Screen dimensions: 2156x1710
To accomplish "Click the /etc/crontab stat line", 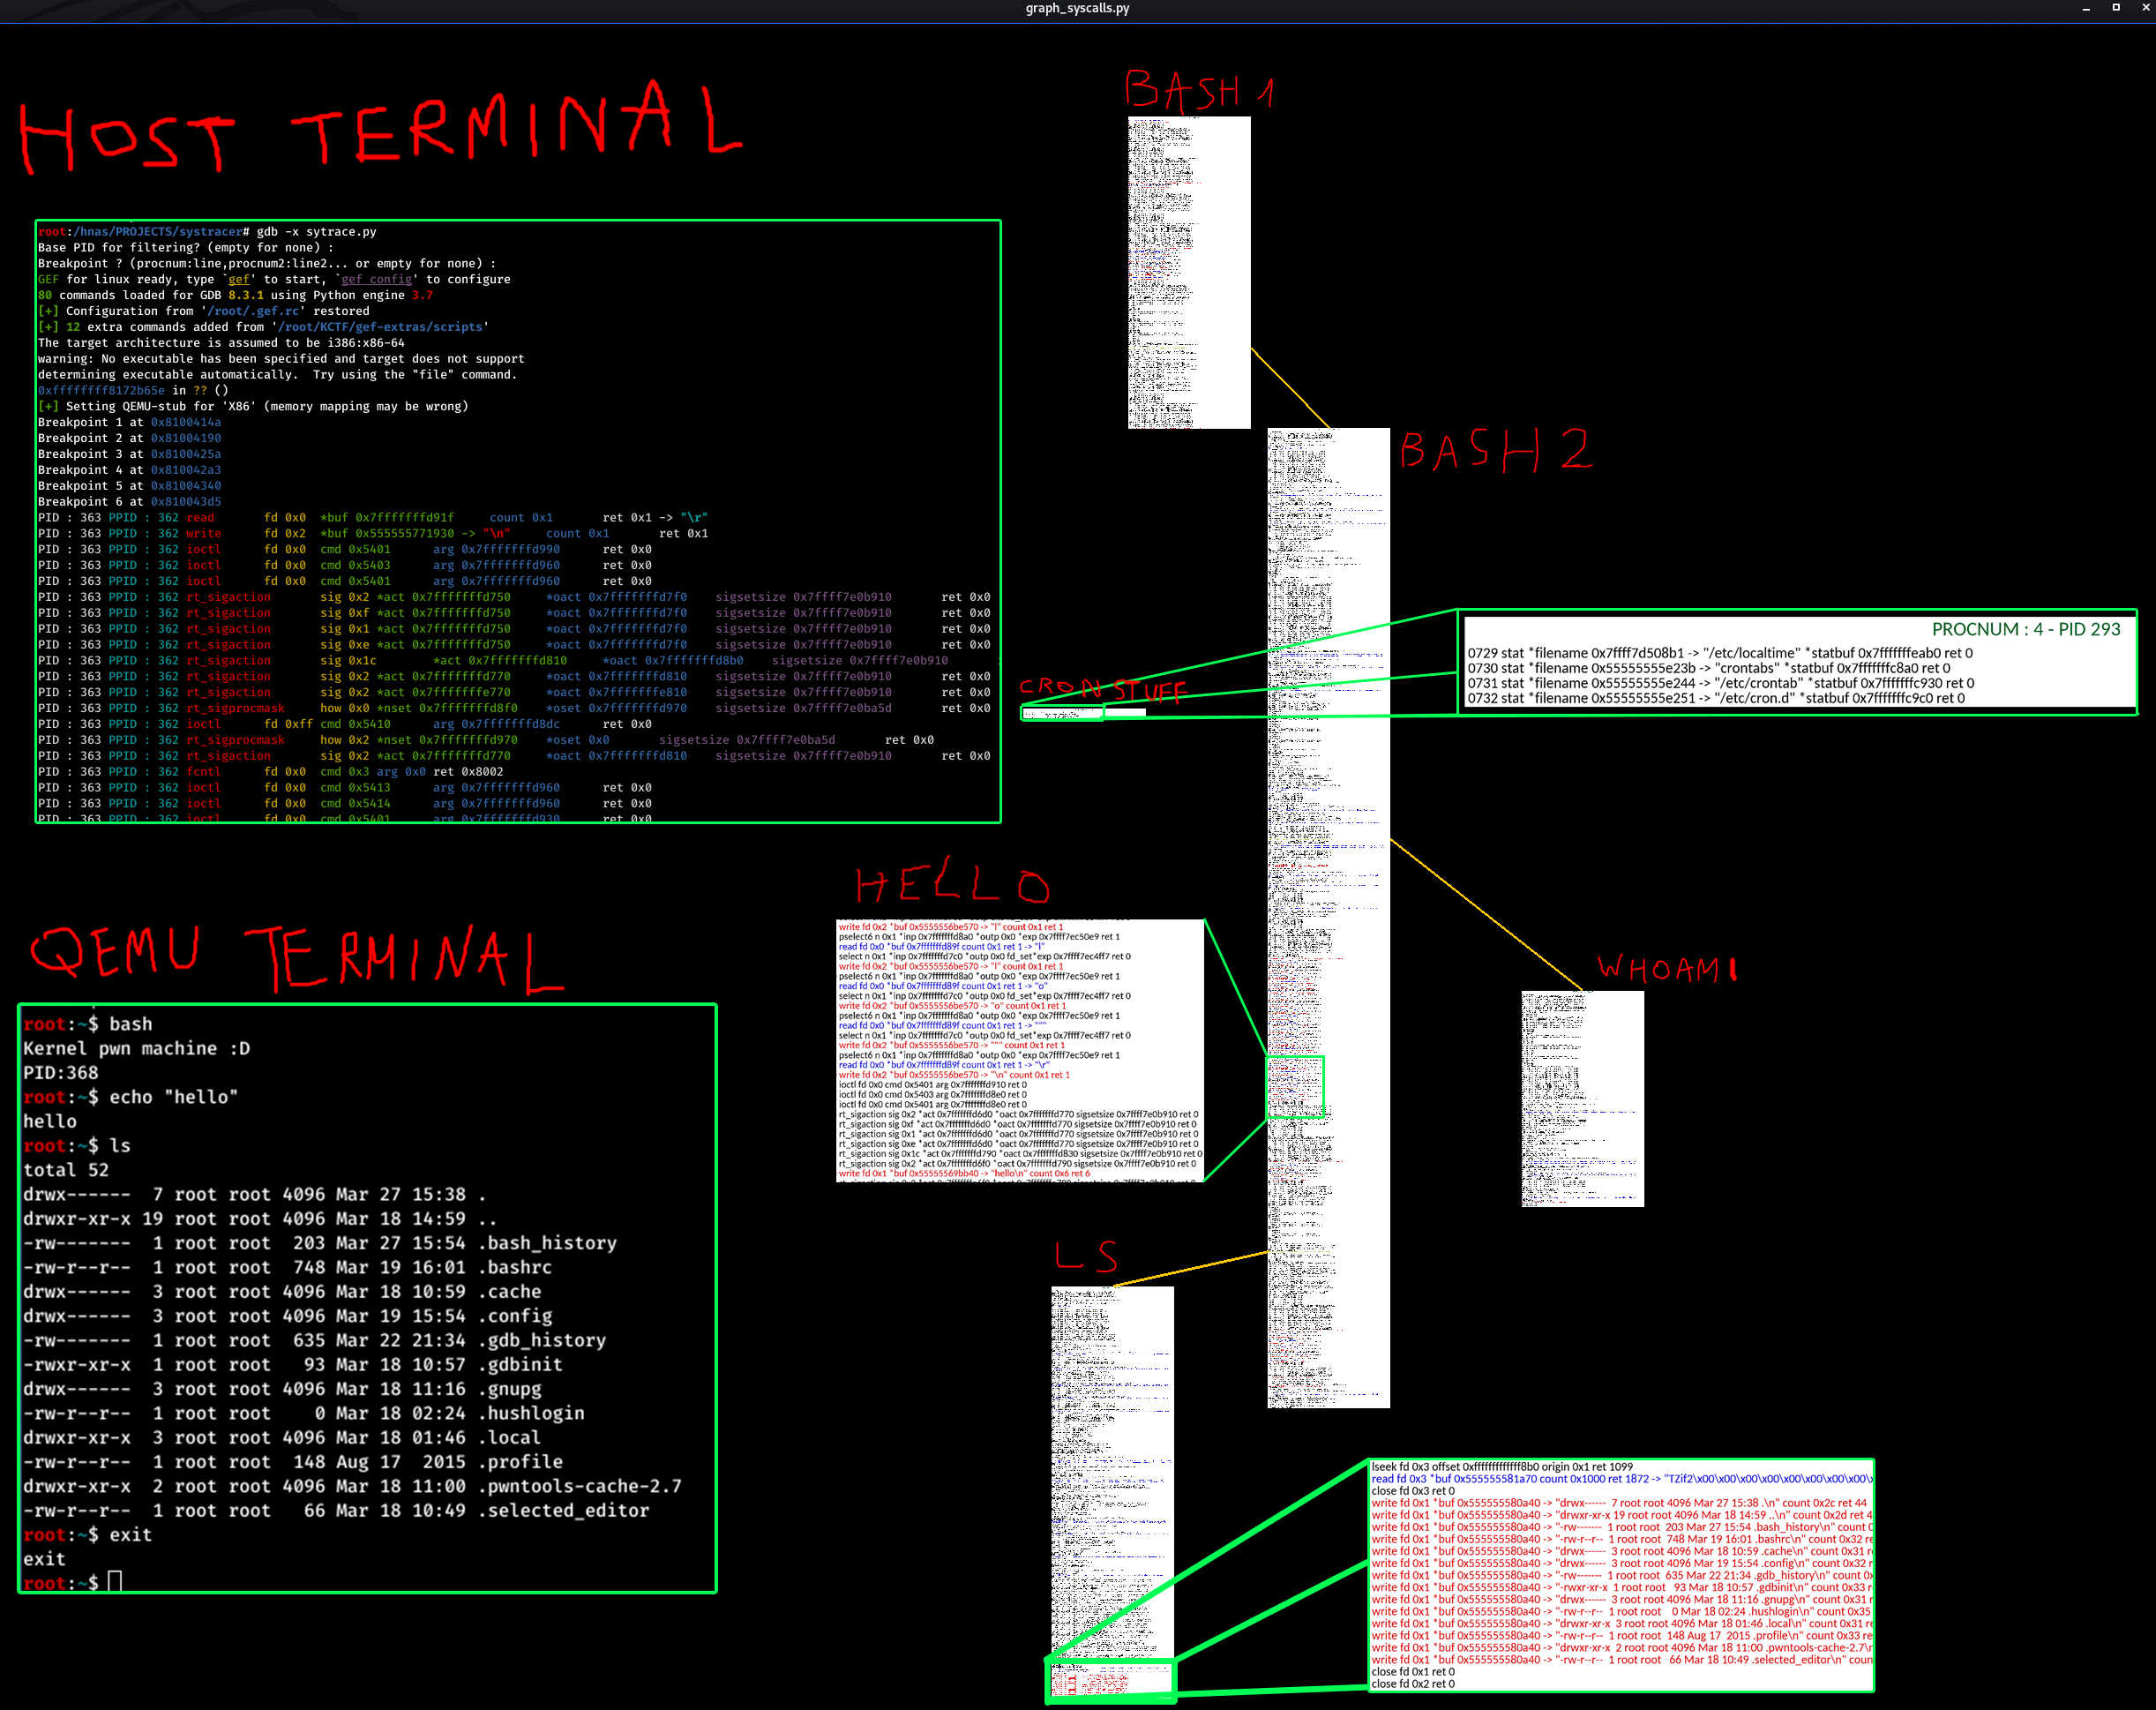I will tap(1720, 683).
